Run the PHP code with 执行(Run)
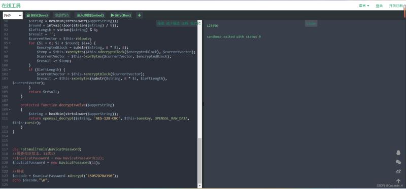 tap(121, 15)
